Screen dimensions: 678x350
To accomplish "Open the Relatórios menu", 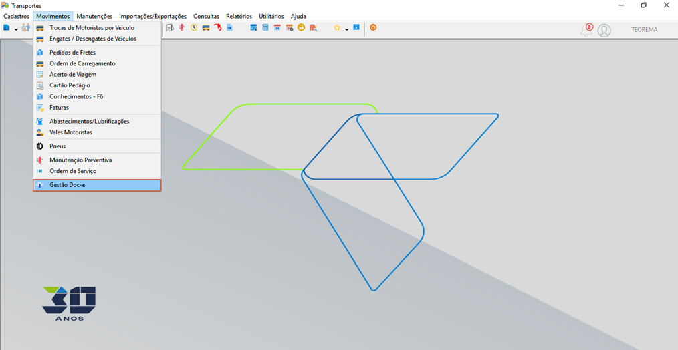I will 239,17.
